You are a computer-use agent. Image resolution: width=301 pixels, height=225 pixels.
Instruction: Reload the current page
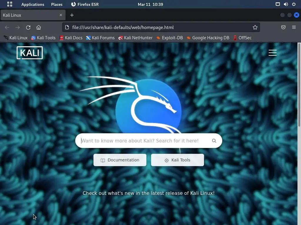tap(28, 27)
